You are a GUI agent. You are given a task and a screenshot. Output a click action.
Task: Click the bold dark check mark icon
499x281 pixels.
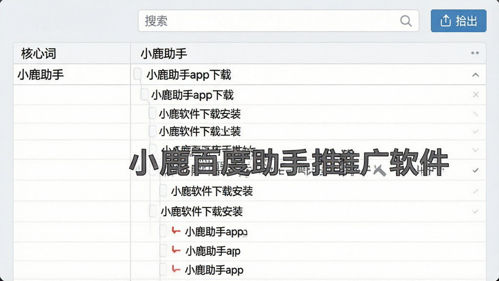476,170
